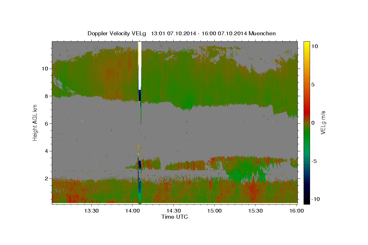Click the '15:00' time axis label

(x=214, y=211)
